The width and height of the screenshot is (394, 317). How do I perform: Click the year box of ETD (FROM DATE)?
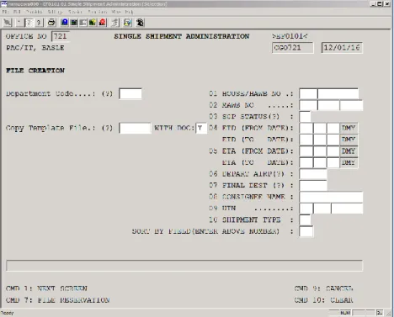coord(333,128)
